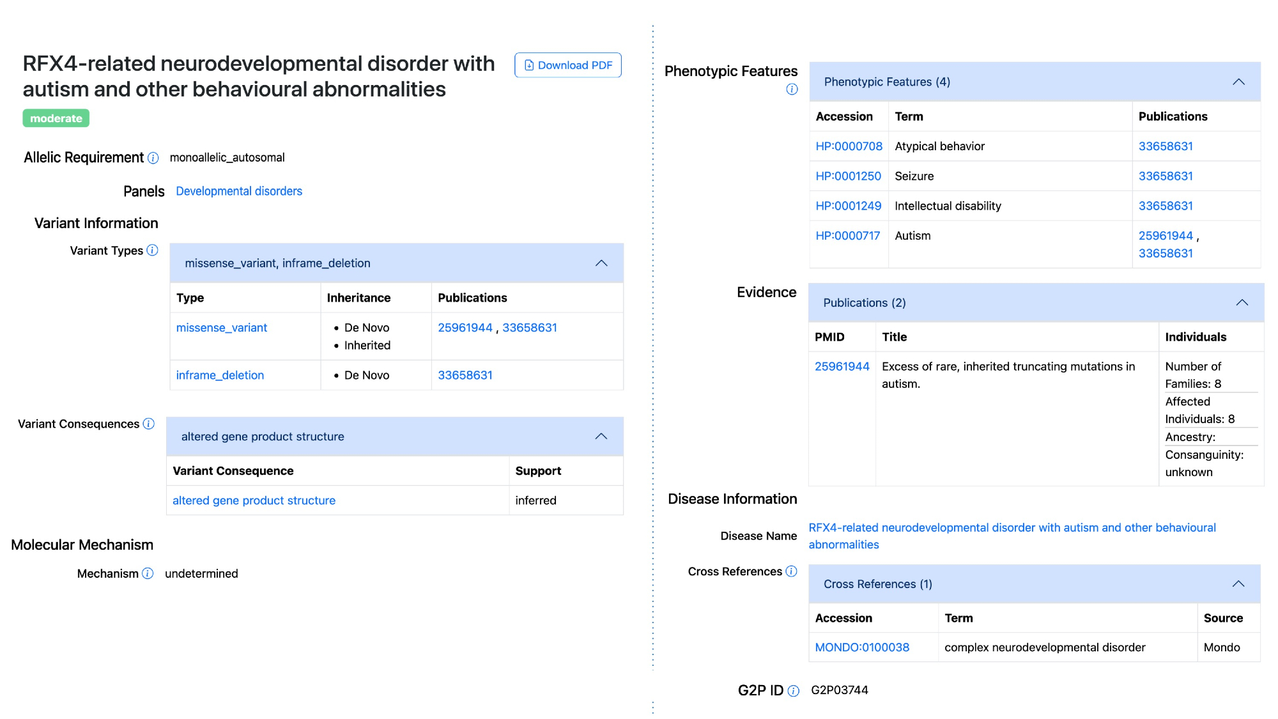Click the Download PDF button
Viewport: 1278px width, 719px height.
567,65
